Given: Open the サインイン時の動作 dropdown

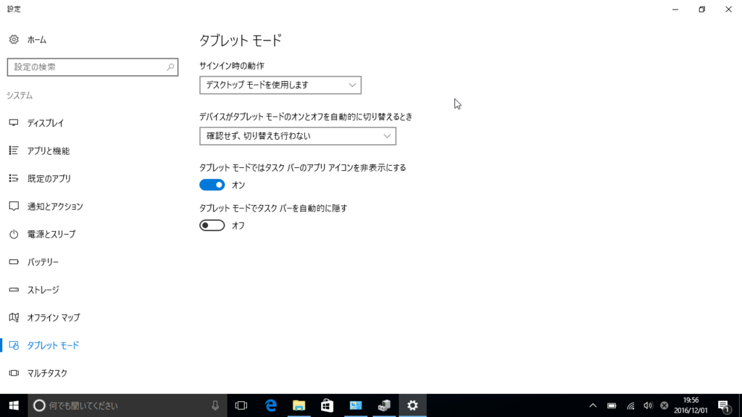Looking at the screenshot, I should pos(280,85).
